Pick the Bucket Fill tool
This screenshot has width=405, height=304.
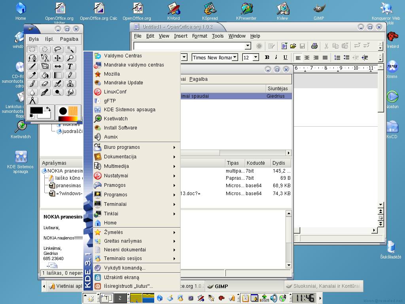click(45, 75)
